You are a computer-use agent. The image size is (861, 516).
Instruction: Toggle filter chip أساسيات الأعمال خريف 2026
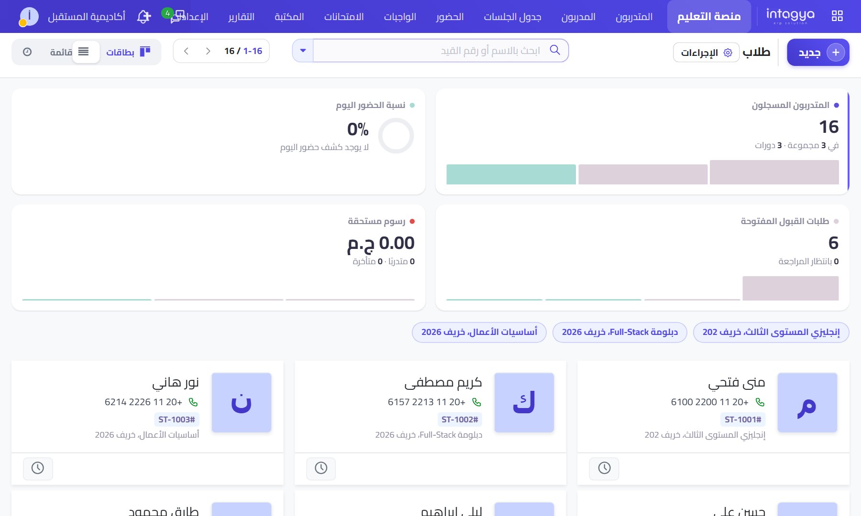click(479, 332)
